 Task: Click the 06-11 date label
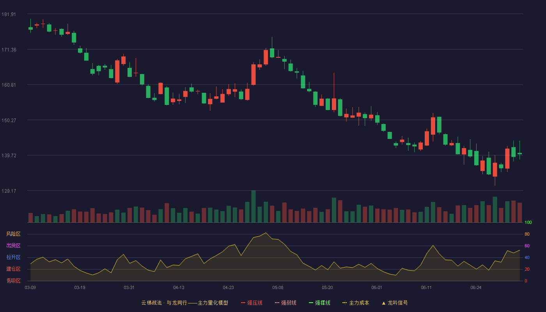click(426, 287)
